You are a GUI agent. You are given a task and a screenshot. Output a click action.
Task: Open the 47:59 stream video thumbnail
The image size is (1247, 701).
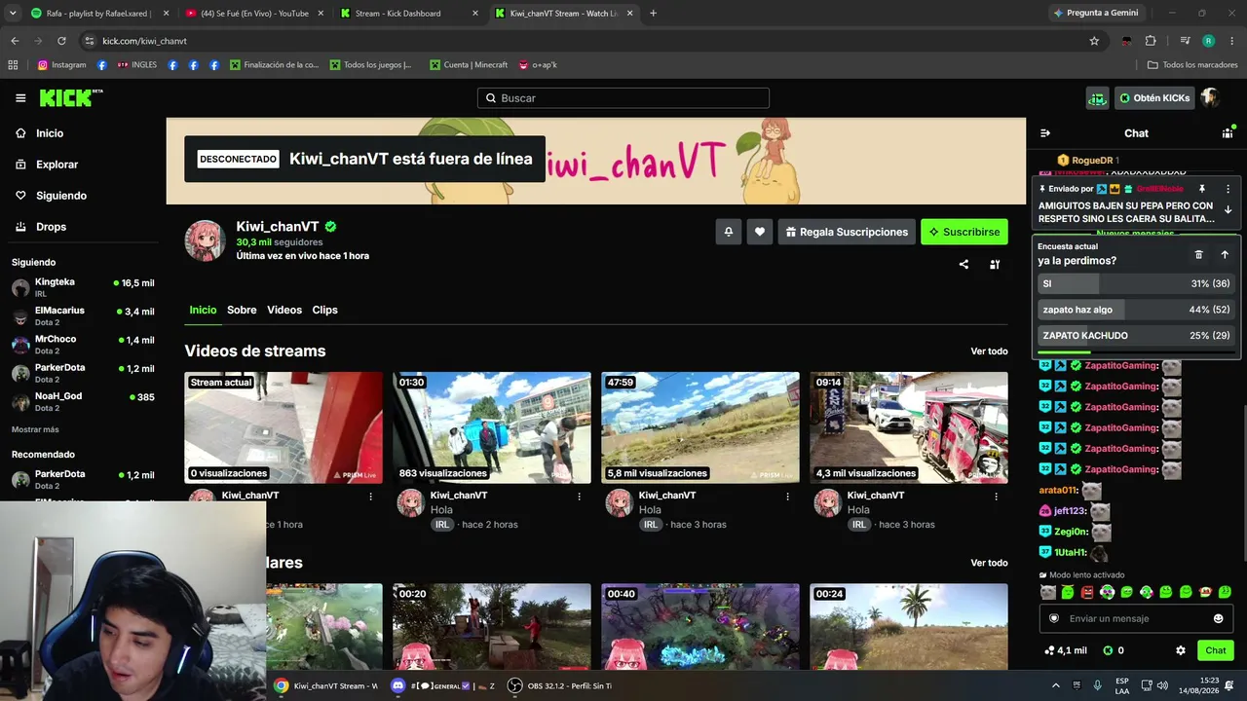pos(700,427)
